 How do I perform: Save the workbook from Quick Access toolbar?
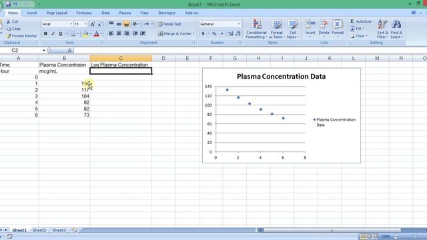(x=8, y=5)
